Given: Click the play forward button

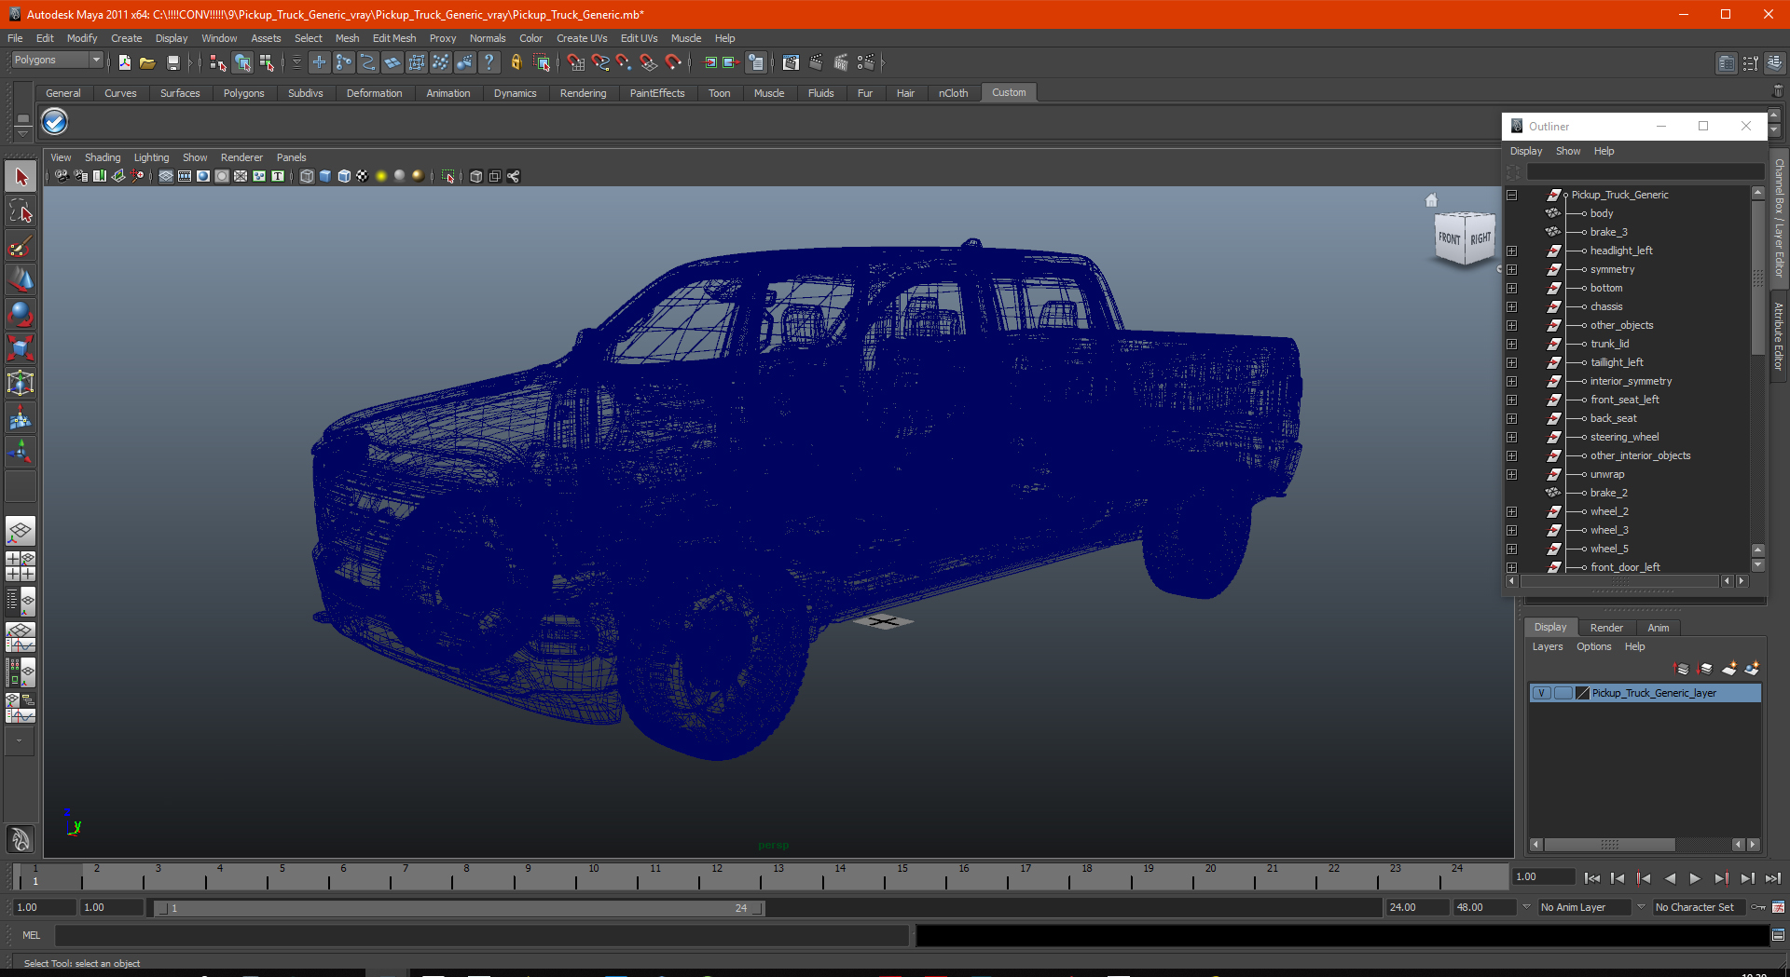Looking at the screenshot, I should pos(1695,877).
